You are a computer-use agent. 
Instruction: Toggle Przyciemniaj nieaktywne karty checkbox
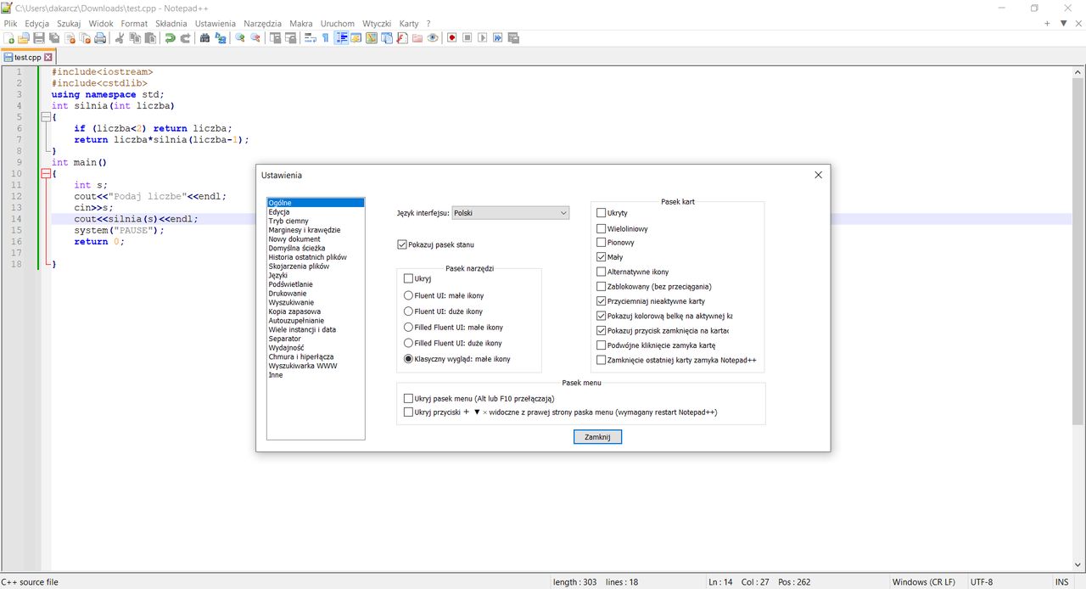coord(602,301)
